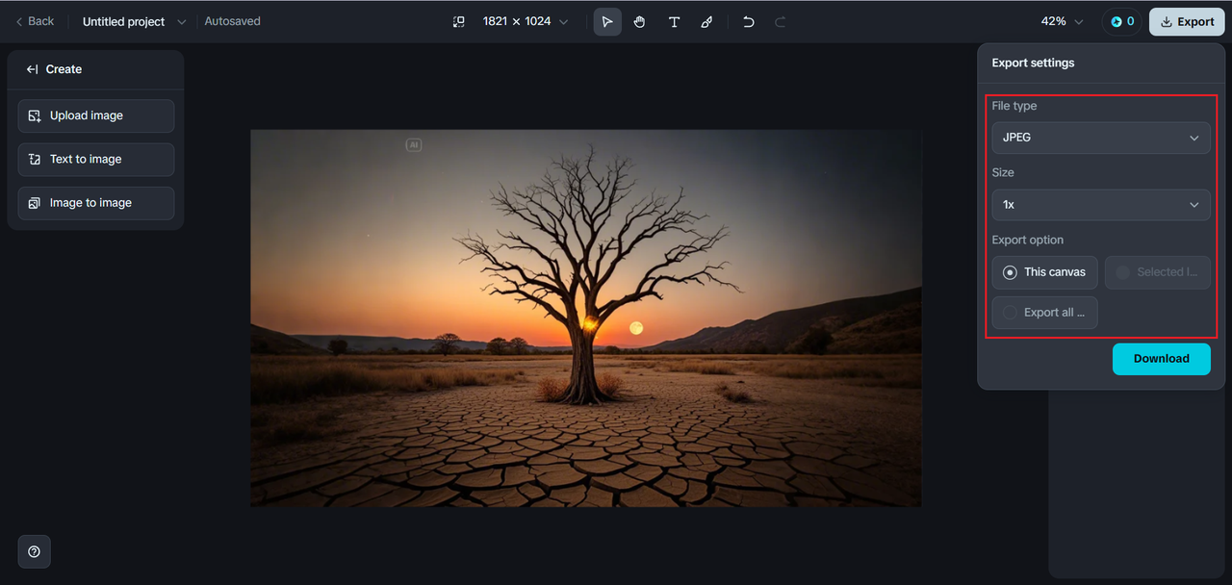
Task: Select the This canvas export option
Action: 1044,272
